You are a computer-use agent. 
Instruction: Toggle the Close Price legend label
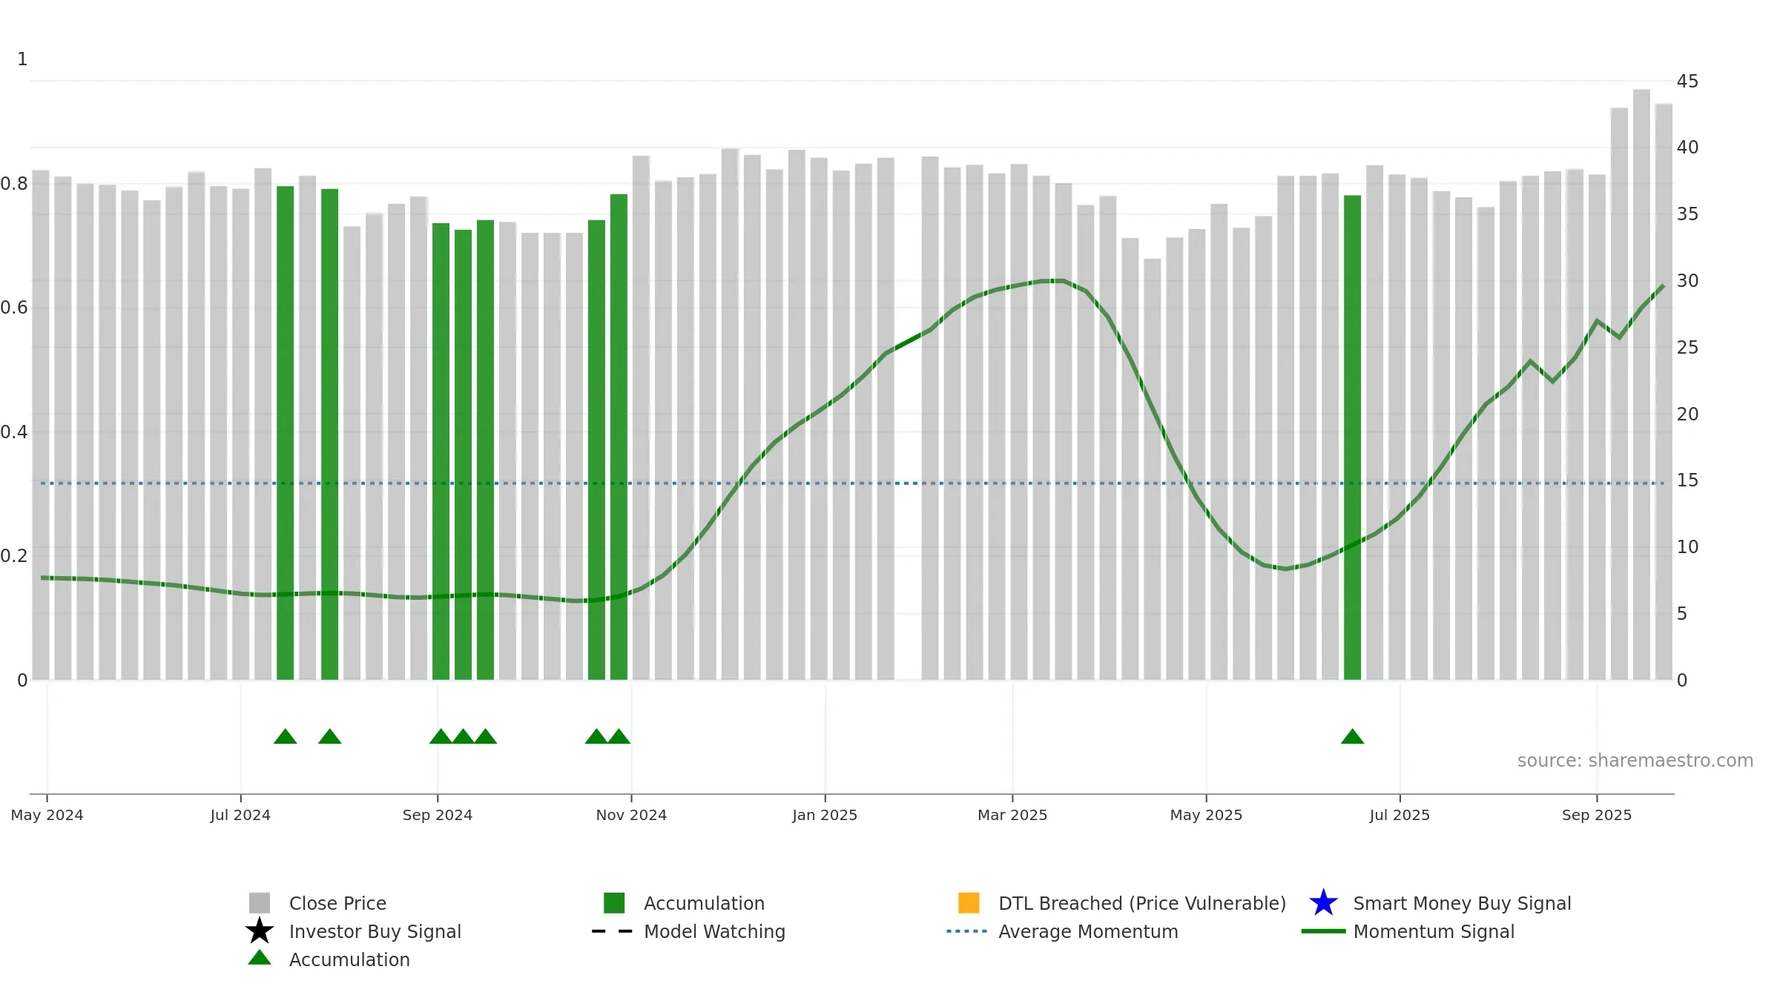(337, 903)
